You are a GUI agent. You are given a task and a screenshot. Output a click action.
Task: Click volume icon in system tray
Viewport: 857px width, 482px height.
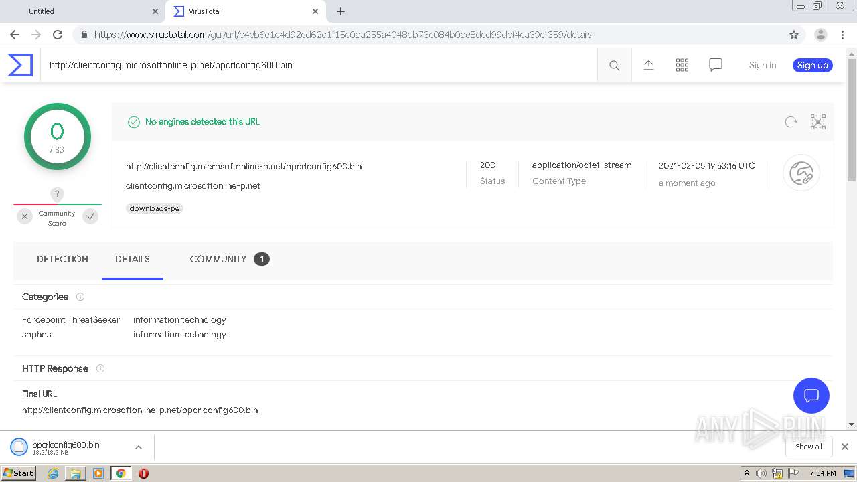click(x=761, y=473)
